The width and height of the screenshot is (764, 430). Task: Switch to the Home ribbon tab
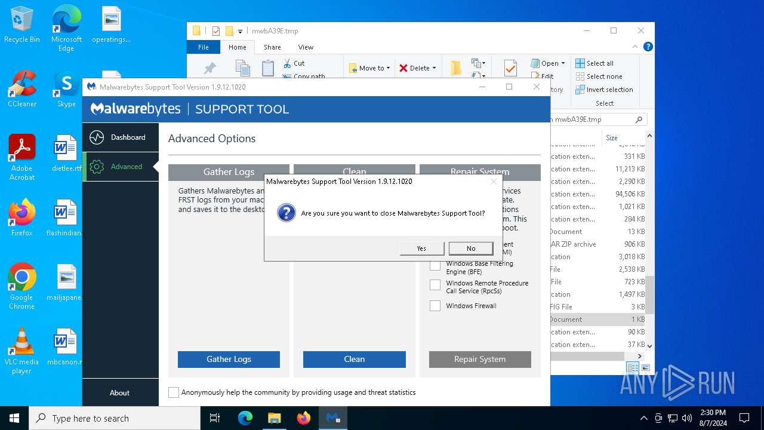pos(237,47)
